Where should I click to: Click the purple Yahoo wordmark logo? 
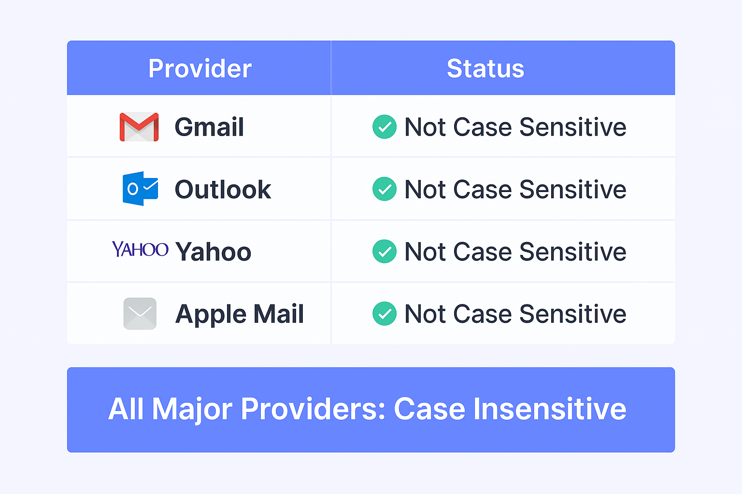[140, 249]
